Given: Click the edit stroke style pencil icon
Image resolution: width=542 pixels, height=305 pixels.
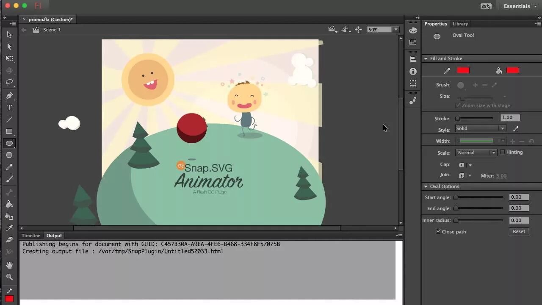Looking at the screenshot, I should click(515, 129).
